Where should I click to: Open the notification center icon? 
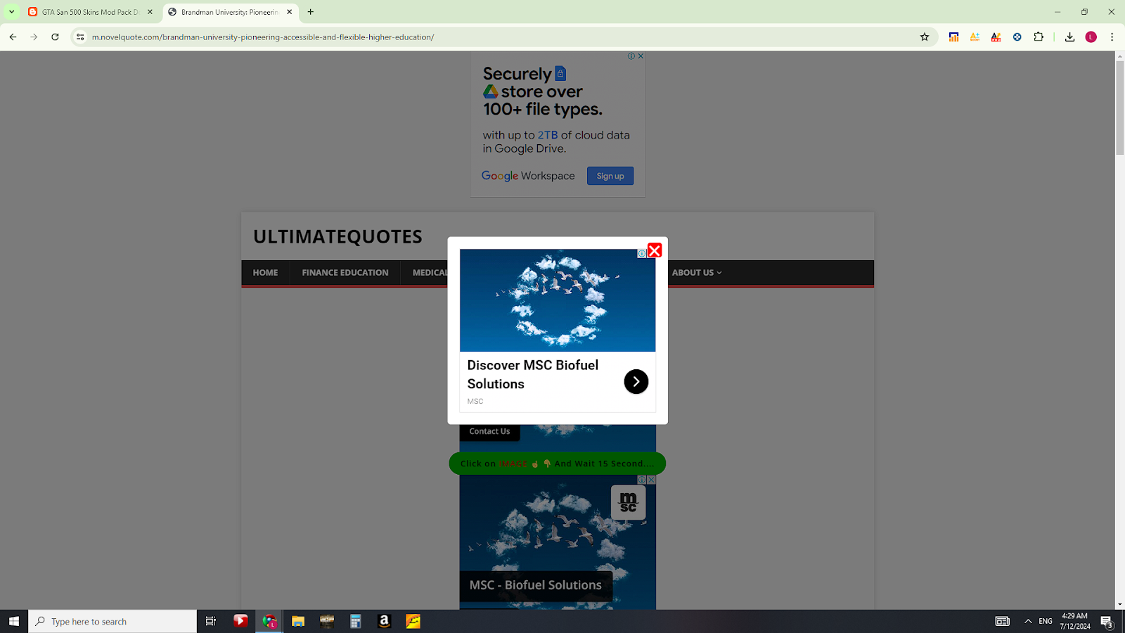(x=1107, y=621)
